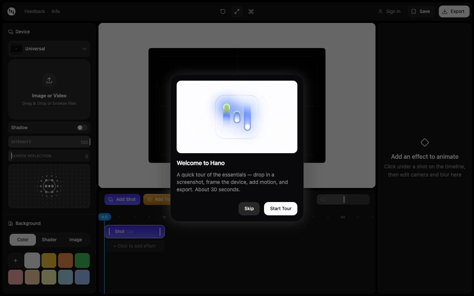Select the Color background tab

(23, 240)
